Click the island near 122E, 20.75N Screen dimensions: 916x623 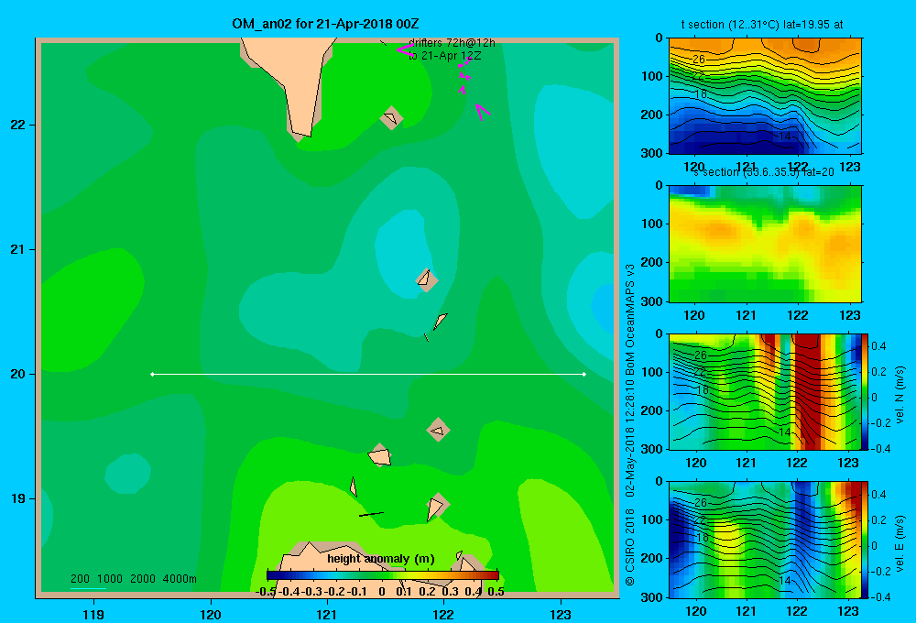[x=427, y=280]
